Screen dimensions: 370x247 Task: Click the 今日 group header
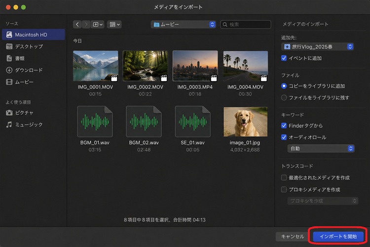[77, 41]
